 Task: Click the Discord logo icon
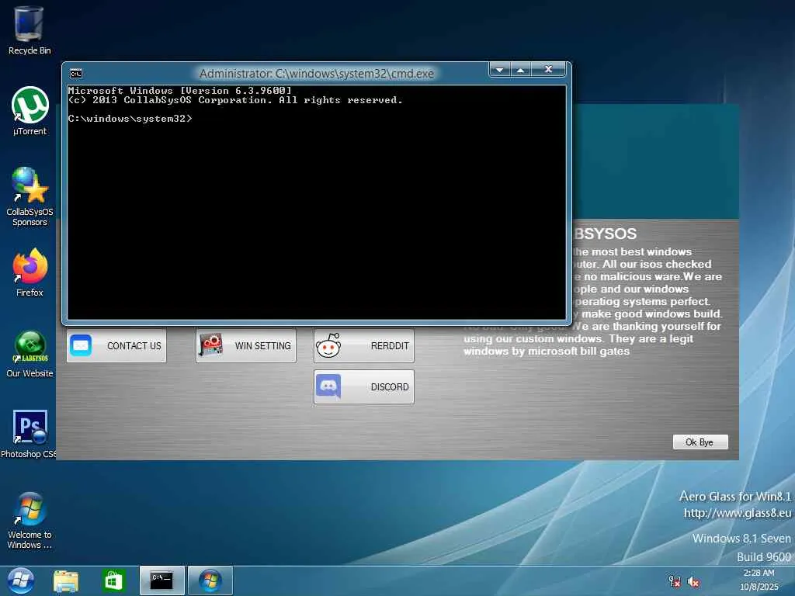point(328,386)
